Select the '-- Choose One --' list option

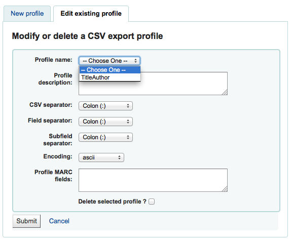click(x=110, y=70)
